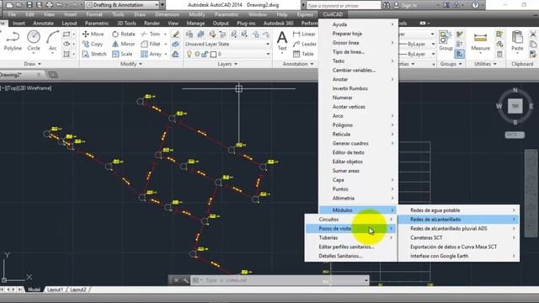This screenshot has width=539, height=303.
Task: Select Editar perfiles sanitarios entry
Action: pos(350,247)
